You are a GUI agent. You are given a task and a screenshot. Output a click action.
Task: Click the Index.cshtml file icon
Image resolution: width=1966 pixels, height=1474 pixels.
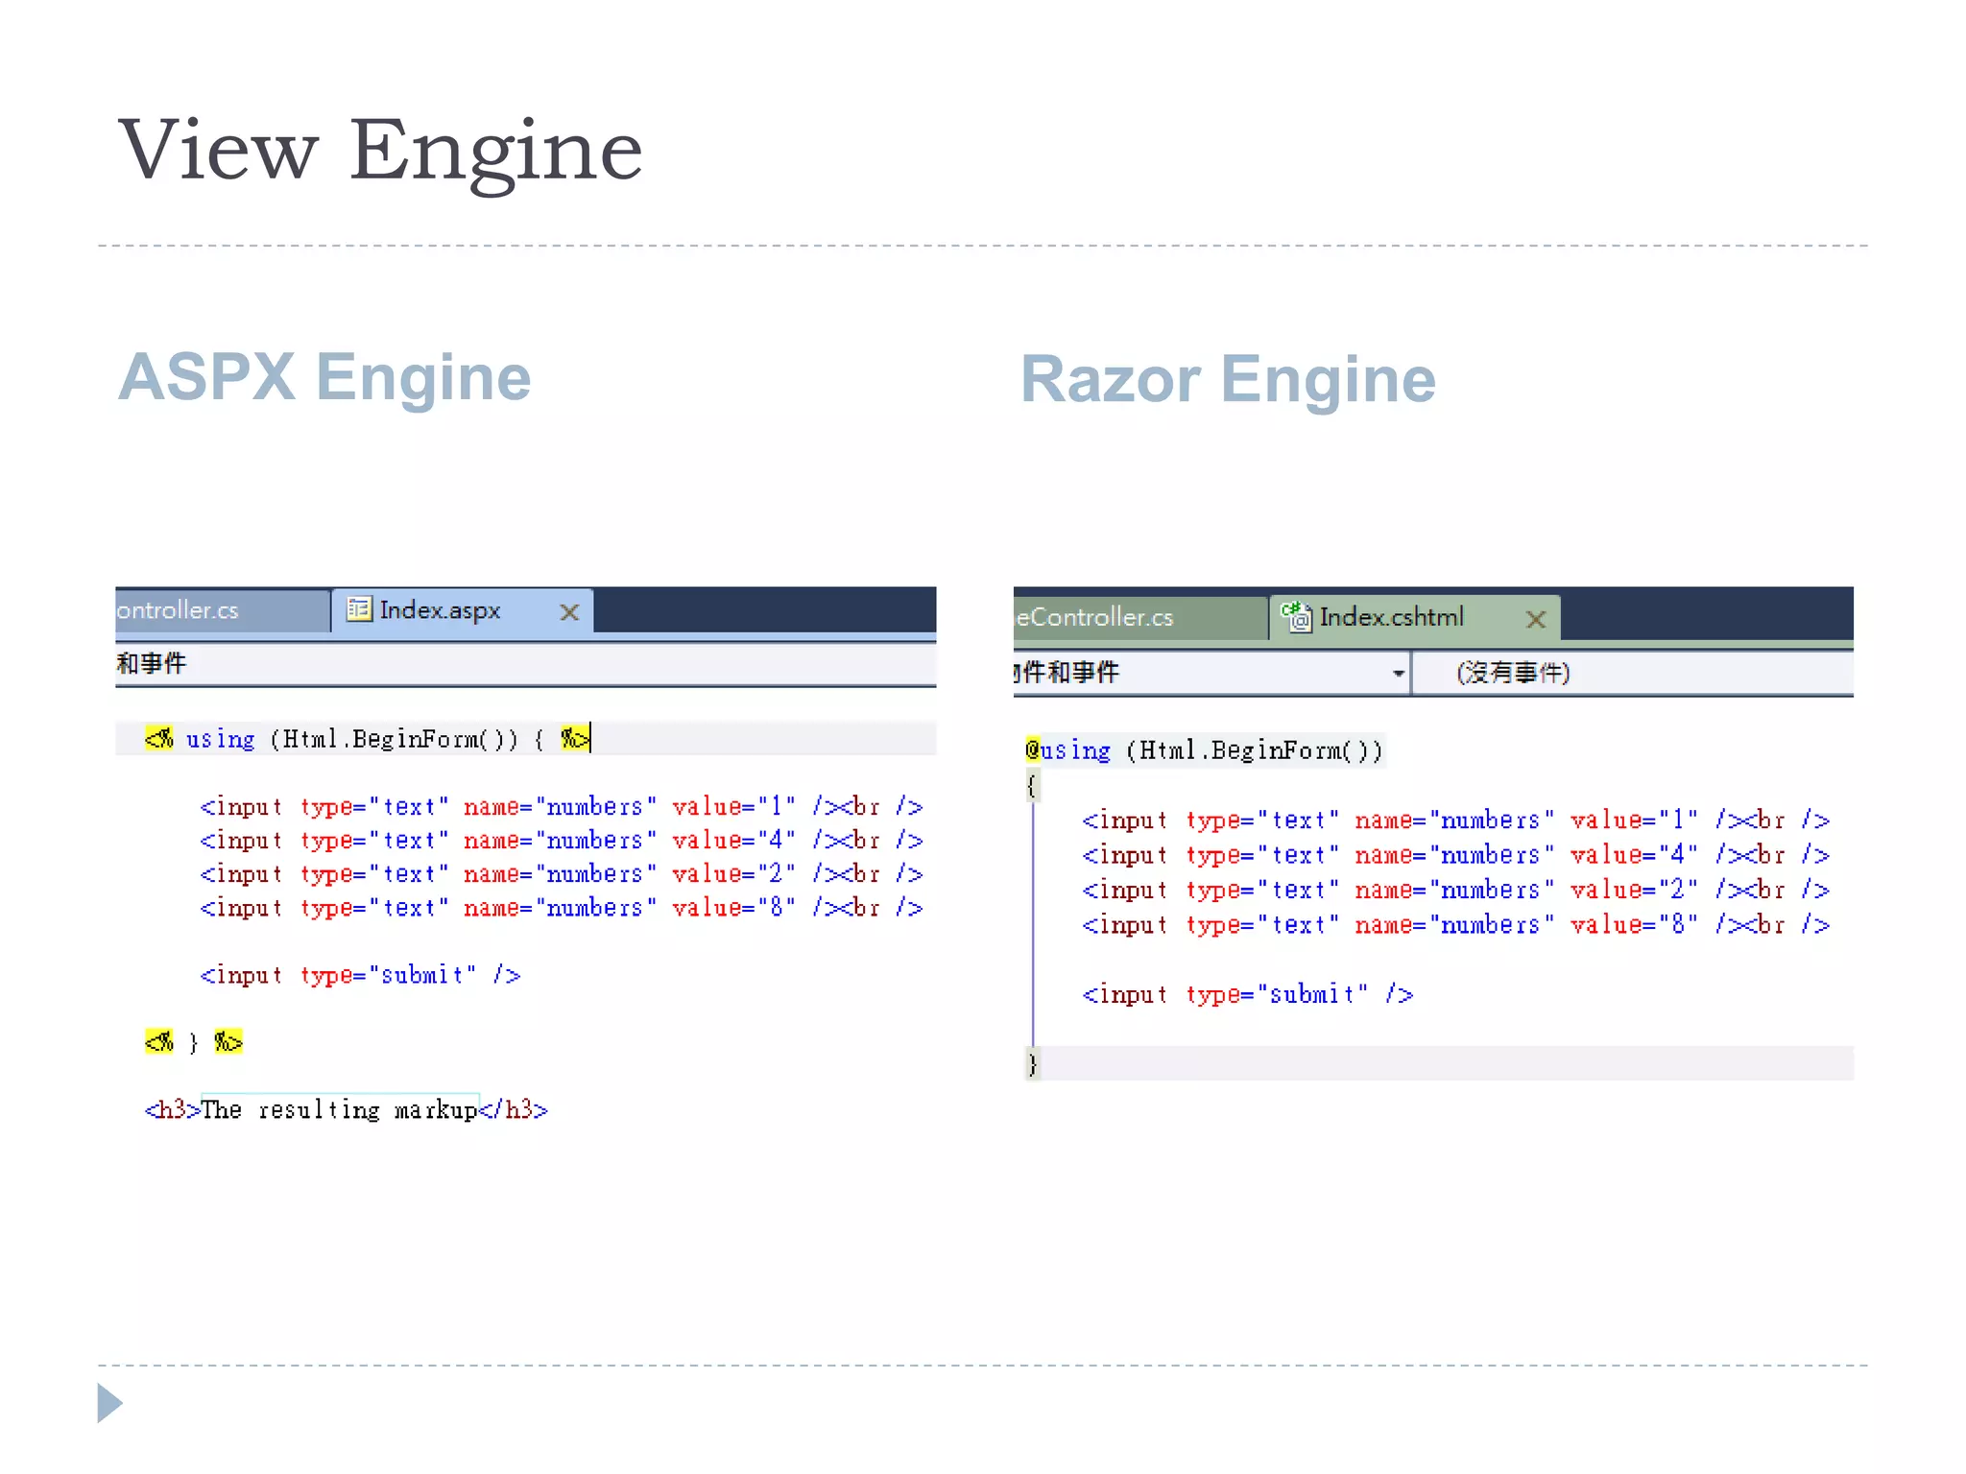point(1297,617)
